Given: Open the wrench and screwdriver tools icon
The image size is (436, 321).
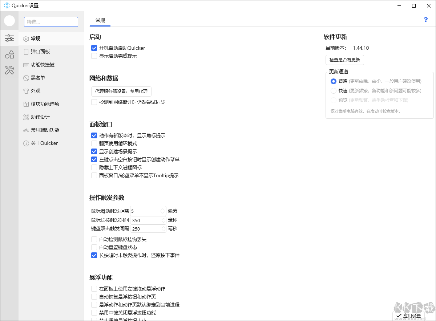Looking at the screenshot, I should pos(9,70).
